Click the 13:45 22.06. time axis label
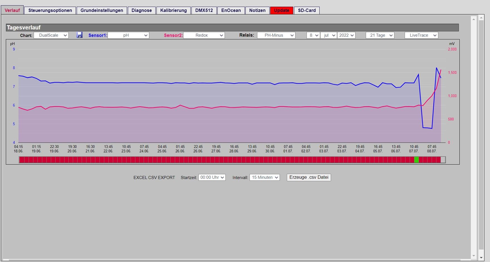The image size is (490, 262). pos(108,149)
